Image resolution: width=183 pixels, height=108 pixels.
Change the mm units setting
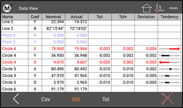(173, 8)
